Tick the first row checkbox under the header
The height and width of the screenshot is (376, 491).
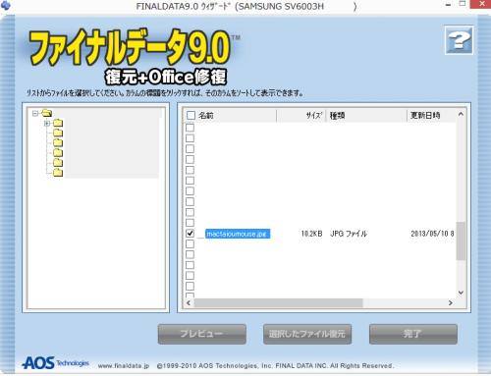click(190, 128)
